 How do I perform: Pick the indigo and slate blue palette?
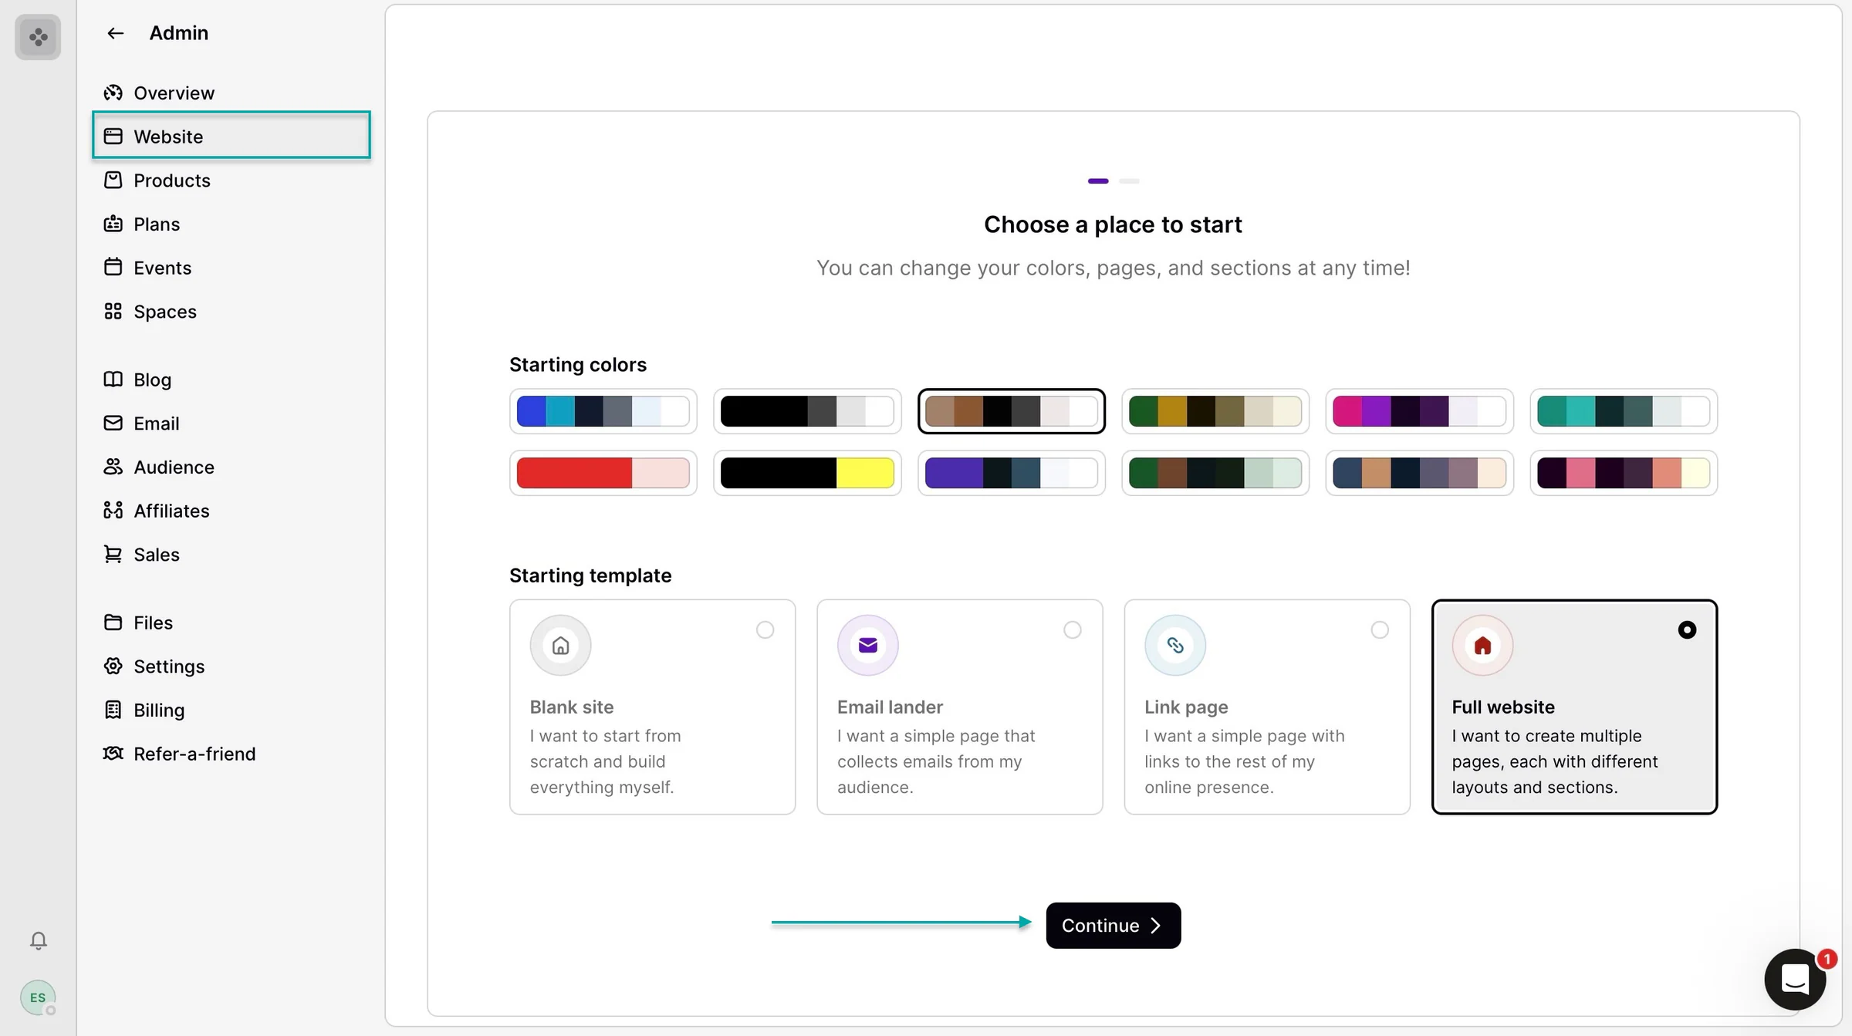(1011, 473)
